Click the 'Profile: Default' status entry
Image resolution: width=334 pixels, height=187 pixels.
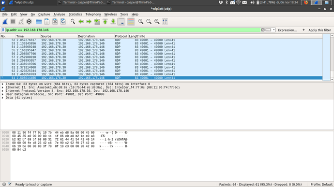click(x=321, y=185)
